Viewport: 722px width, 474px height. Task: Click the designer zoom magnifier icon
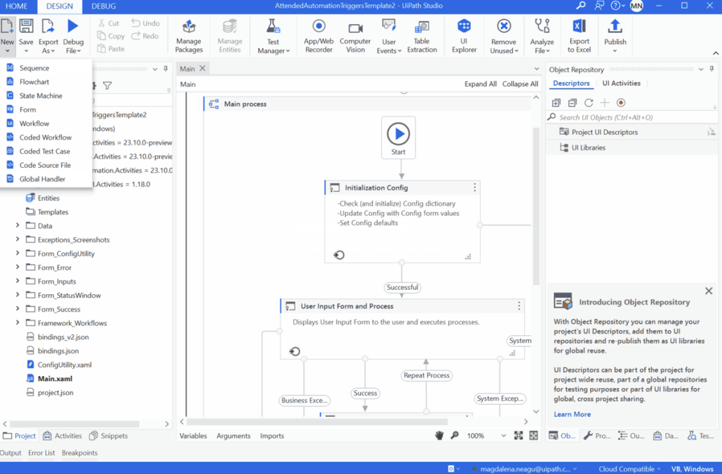tap(455, 436)
